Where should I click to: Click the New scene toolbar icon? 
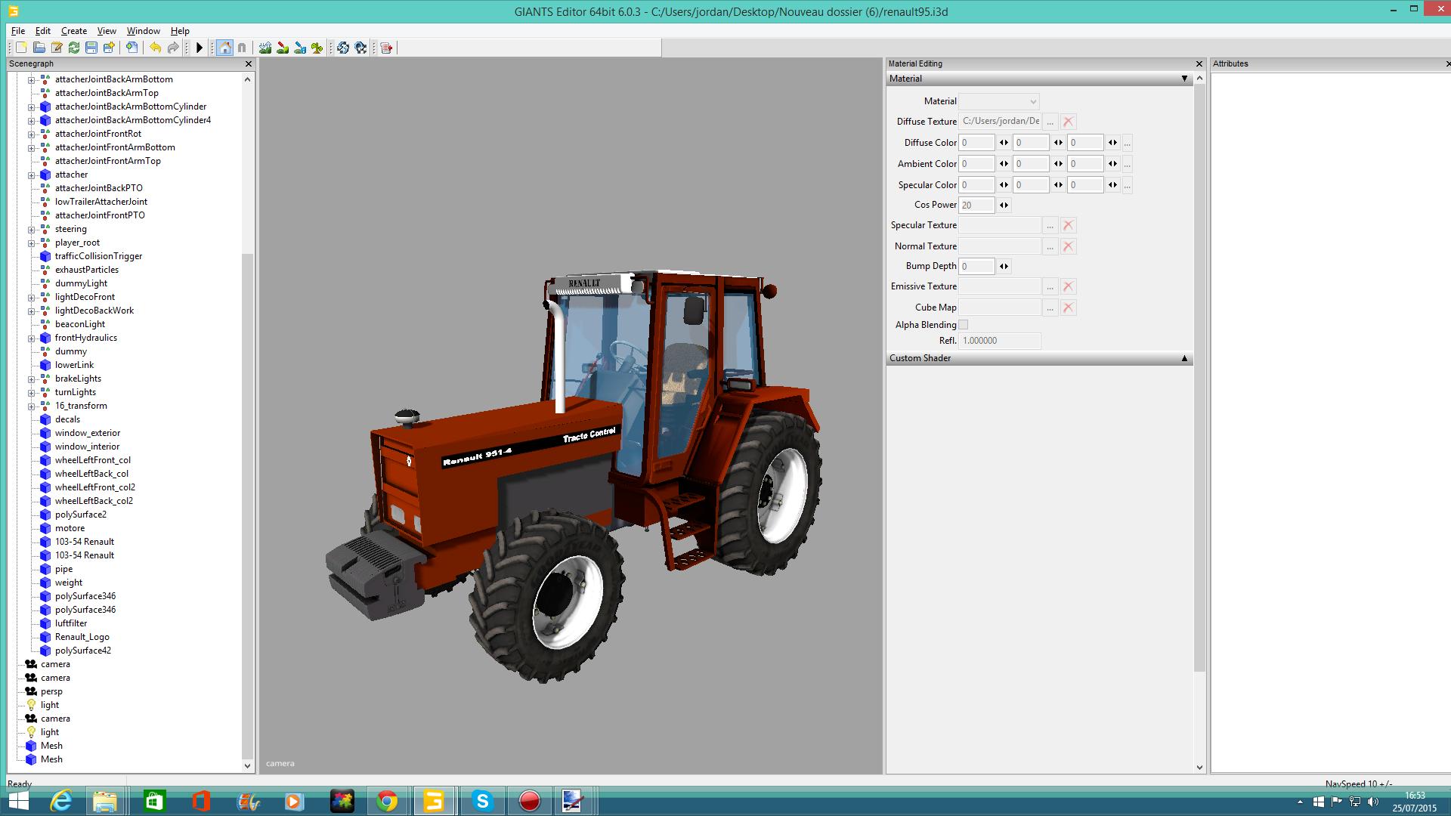pyautogui.click(x=21, y=48)
